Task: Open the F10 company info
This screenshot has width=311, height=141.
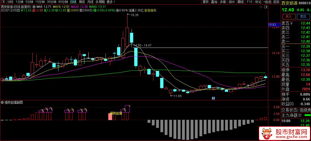Action: click(250, 2)
